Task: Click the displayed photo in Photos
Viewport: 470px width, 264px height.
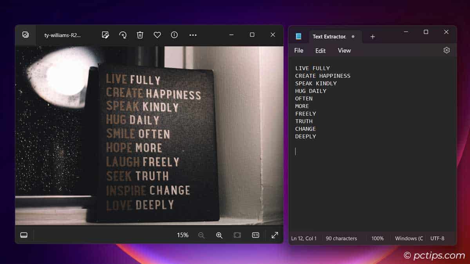Action: (149, 136)
